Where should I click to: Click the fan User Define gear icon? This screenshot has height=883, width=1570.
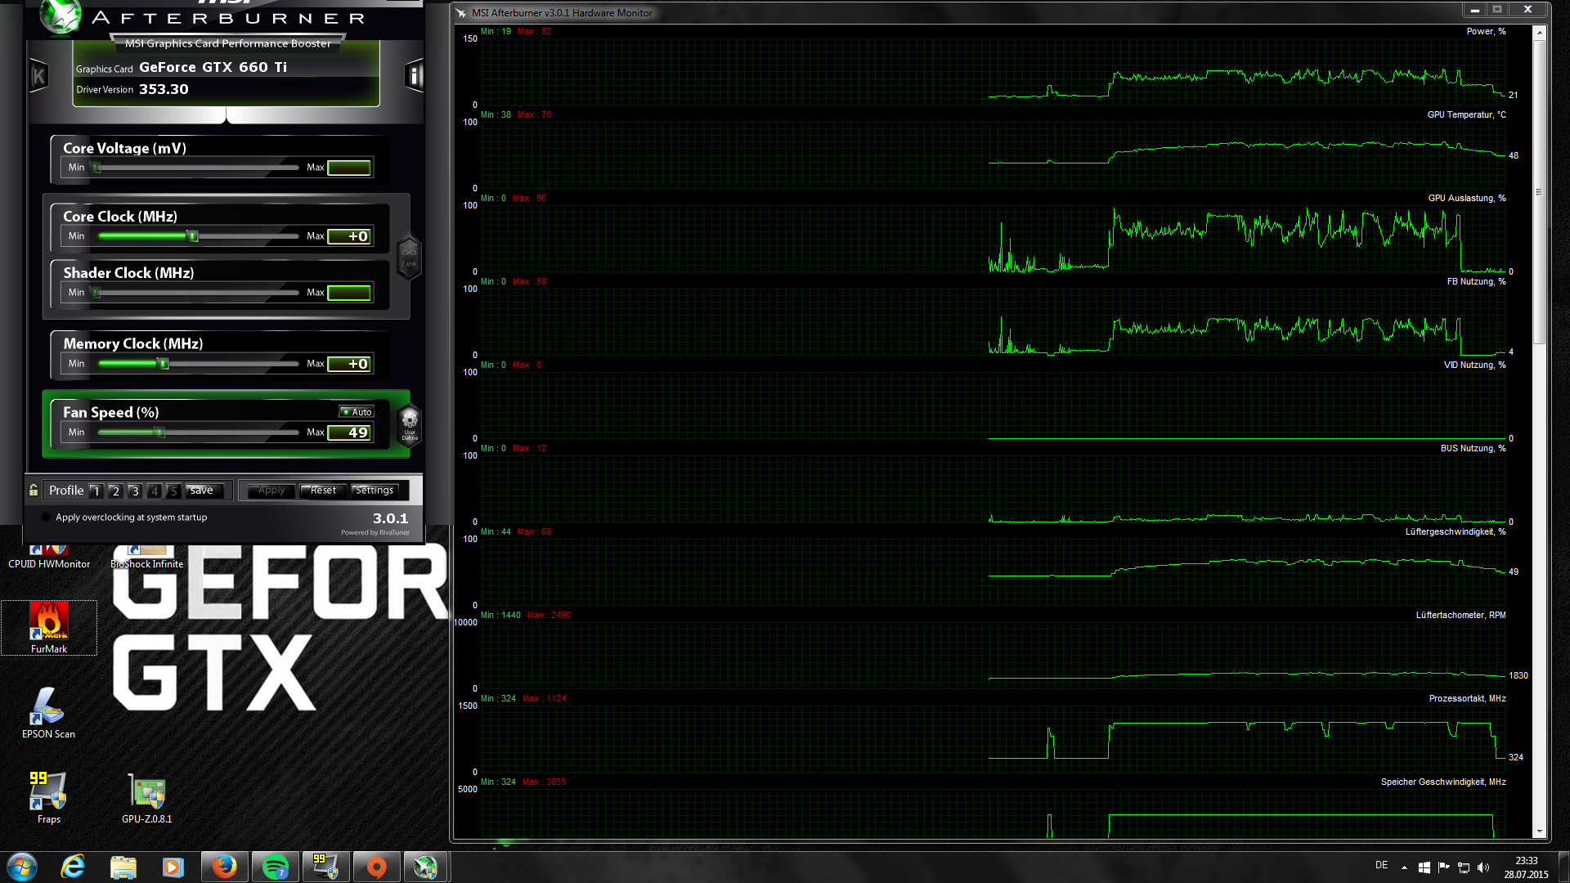point(410,424)
